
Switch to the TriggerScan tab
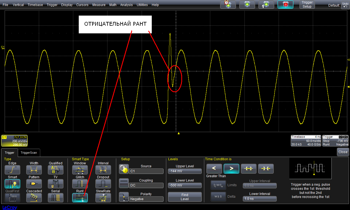29,153
